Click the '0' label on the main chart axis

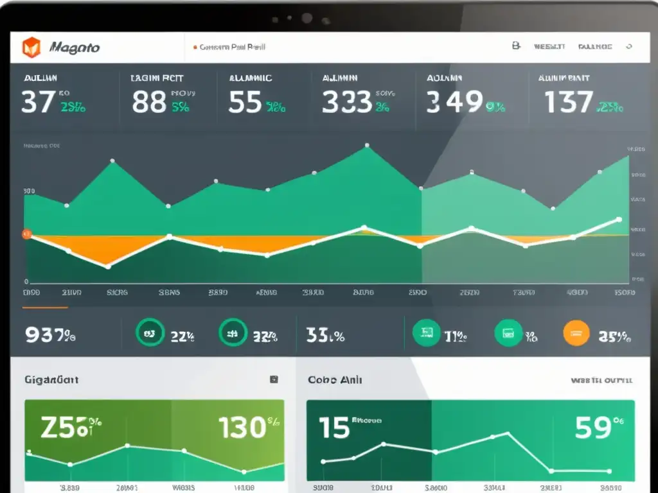[26, 282]
